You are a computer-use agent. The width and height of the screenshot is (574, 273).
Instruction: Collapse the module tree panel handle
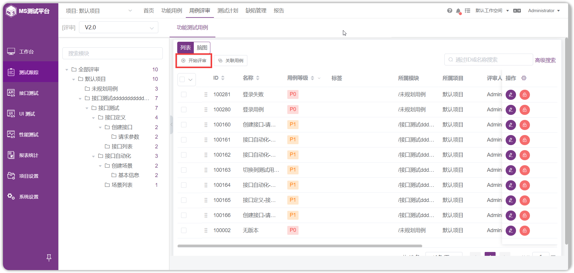point(171,125)
